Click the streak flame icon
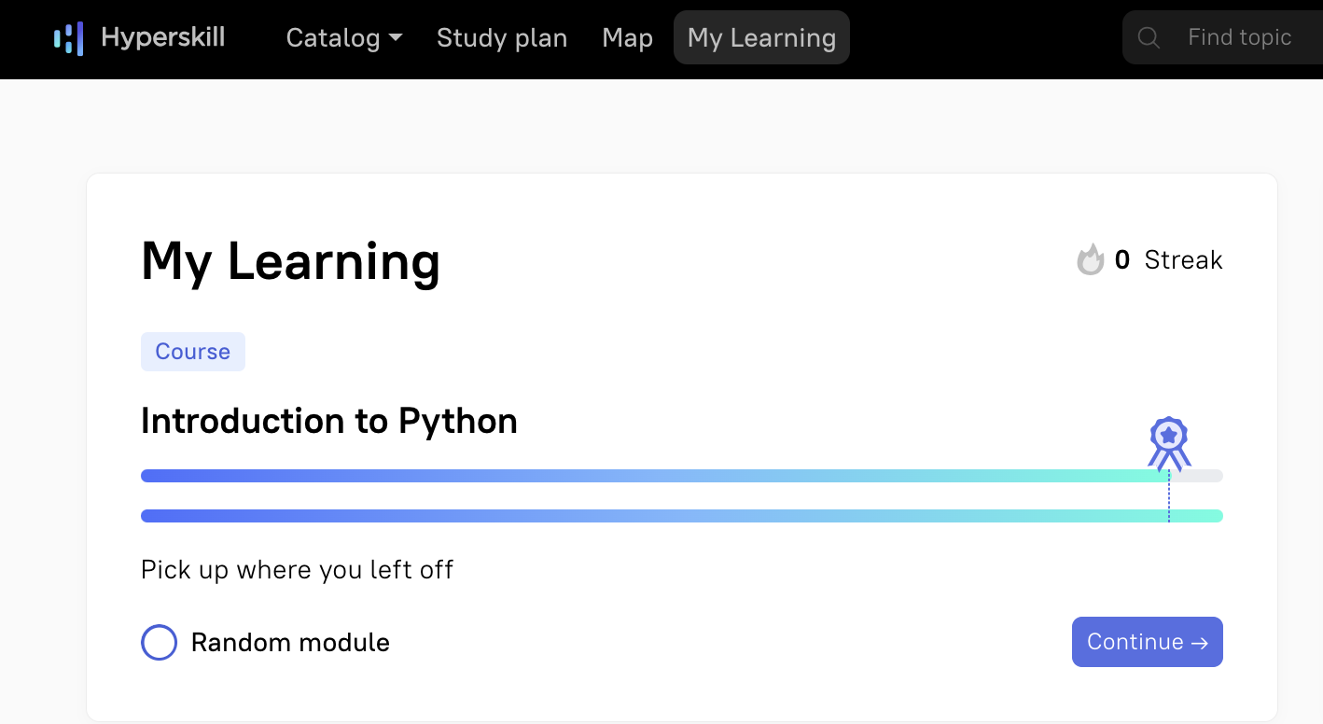The image size is (1323, 724). [1091, 259]
